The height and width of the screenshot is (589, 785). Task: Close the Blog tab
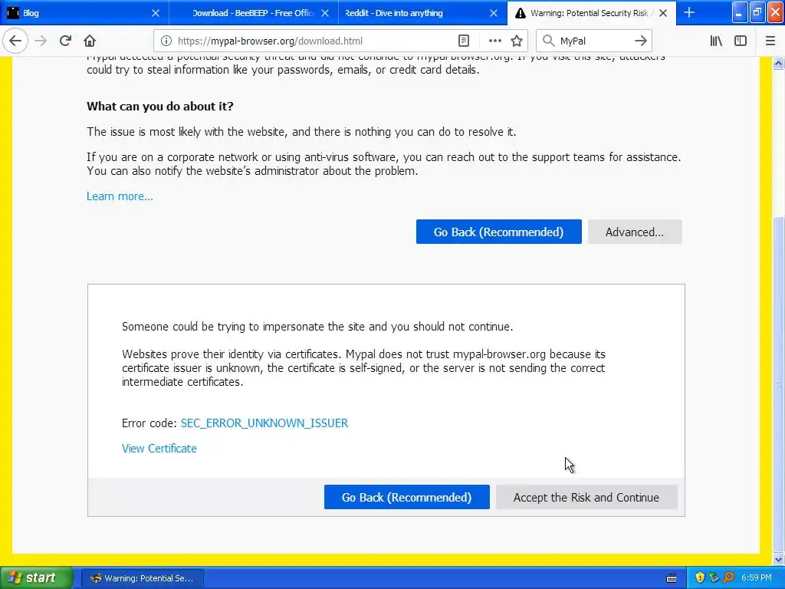(155, 13)
